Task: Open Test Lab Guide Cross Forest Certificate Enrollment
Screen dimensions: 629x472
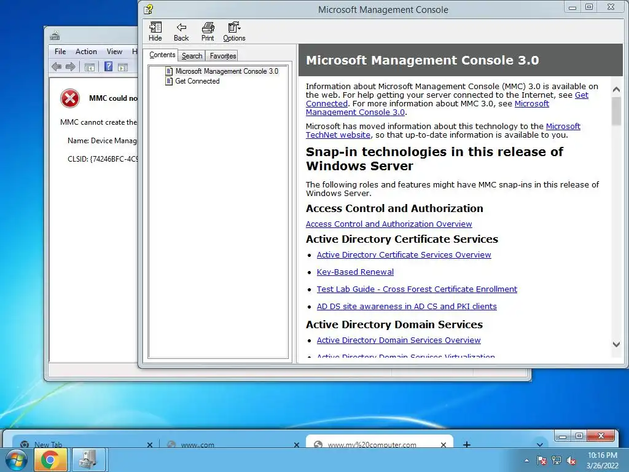Action: click(417, 289)
